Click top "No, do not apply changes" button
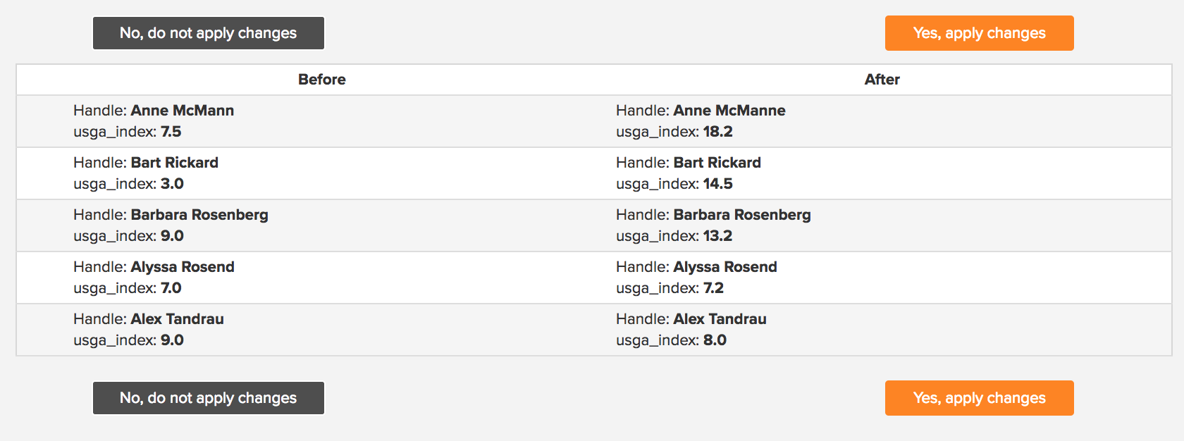This screenshot has width=1184, height=441. (209, 33)
